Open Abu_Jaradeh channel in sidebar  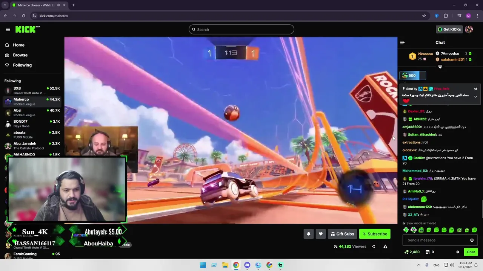(x=32, y=146)
